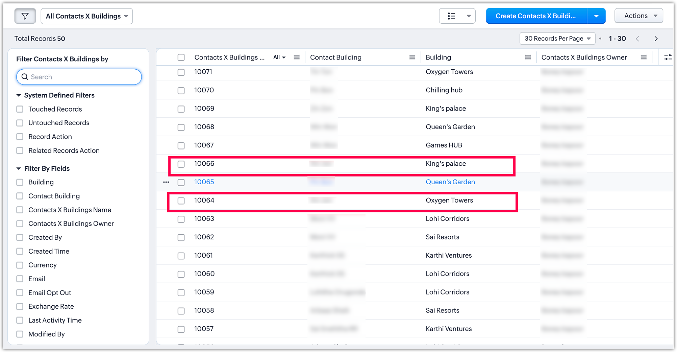This screenshot has height=352, width=677.
Task: Change the 30 Records Per Page setting
Action: click(557, 39)
